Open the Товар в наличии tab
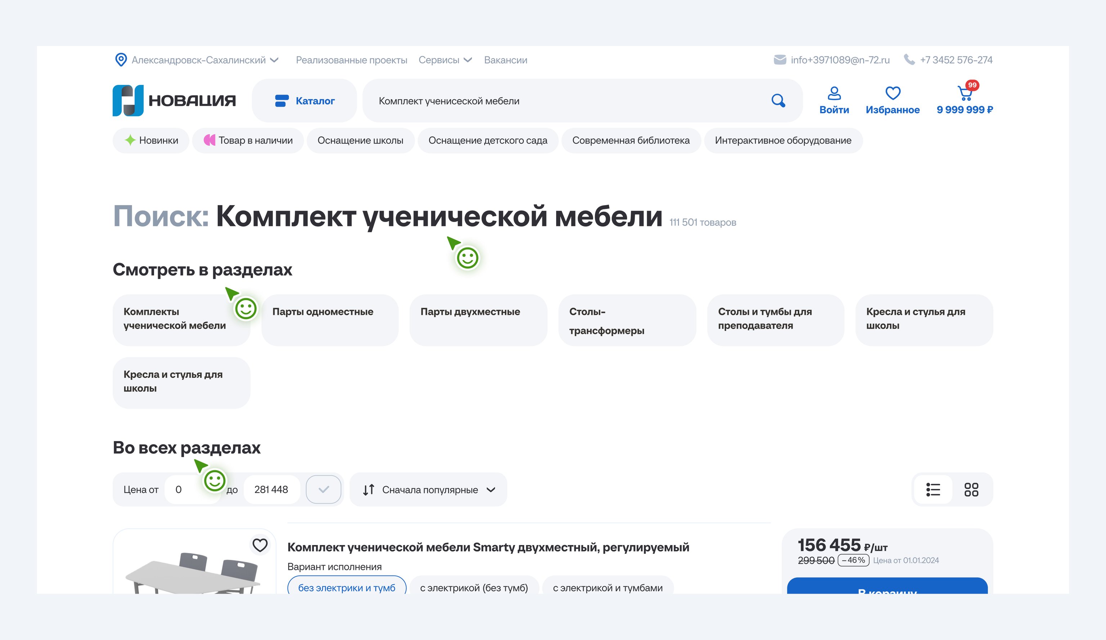 click(x=248, y=140)
